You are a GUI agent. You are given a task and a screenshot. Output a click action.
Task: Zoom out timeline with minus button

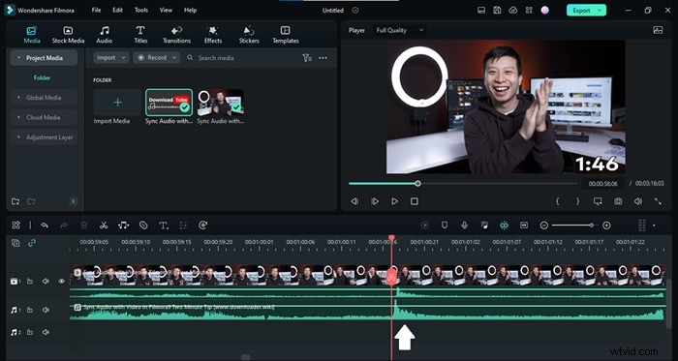tap(544, 225)
